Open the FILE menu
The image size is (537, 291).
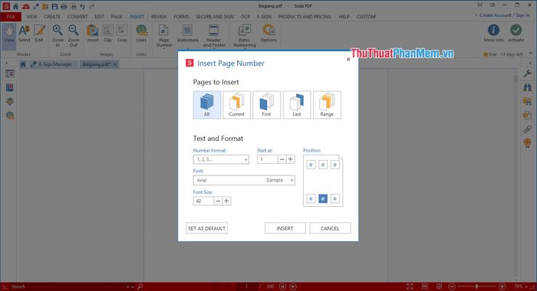pos(11,16)
